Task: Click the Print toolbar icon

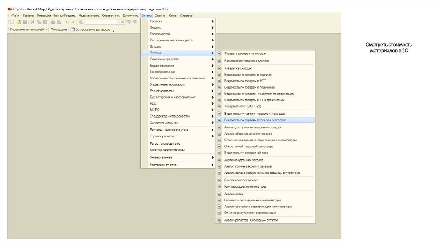Action: [x=53, y=22]
